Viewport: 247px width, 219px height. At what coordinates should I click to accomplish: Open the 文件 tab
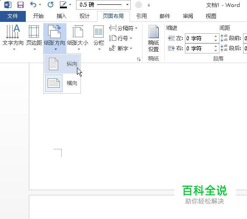click(13, 16)
